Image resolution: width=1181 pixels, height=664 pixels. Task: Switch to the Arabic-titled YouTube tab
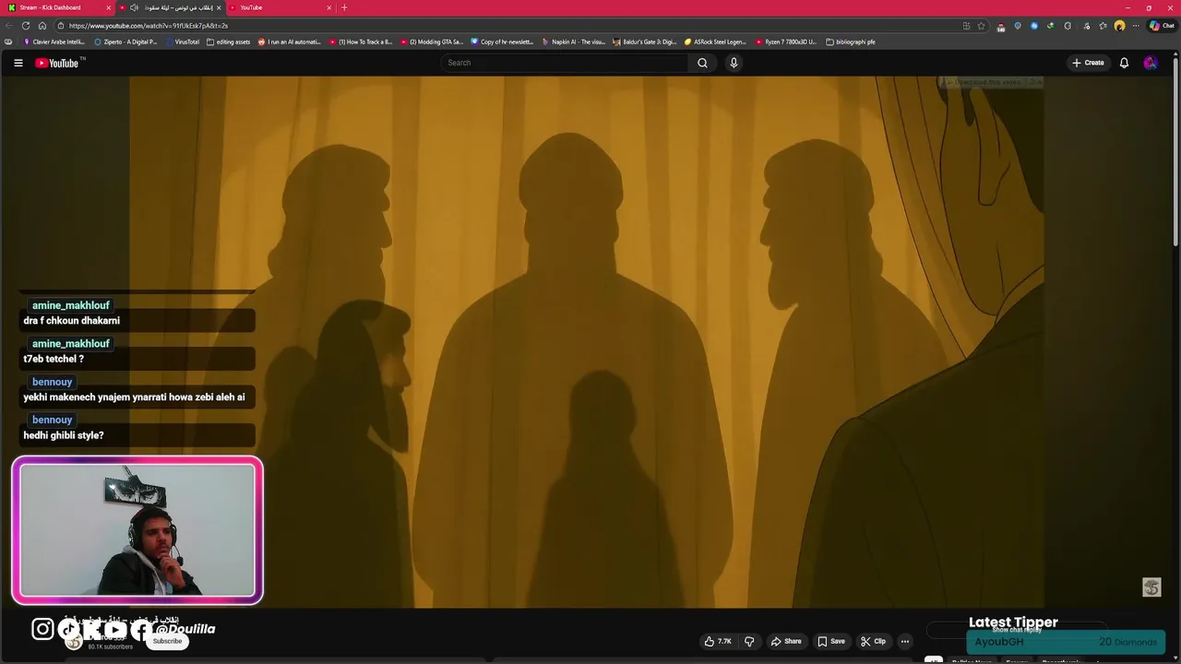pyautogui.click(x=171, y=7)
